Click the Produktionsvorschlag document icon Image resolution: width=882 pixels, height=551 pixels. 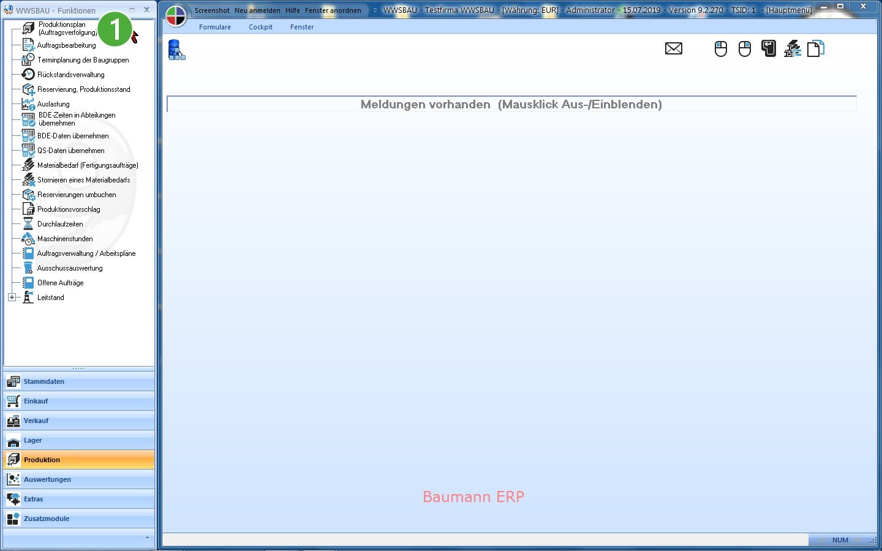(x=28, y=209)
